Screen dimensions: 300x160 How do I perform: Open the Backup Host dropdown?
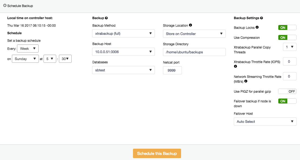tap(124, 52)
